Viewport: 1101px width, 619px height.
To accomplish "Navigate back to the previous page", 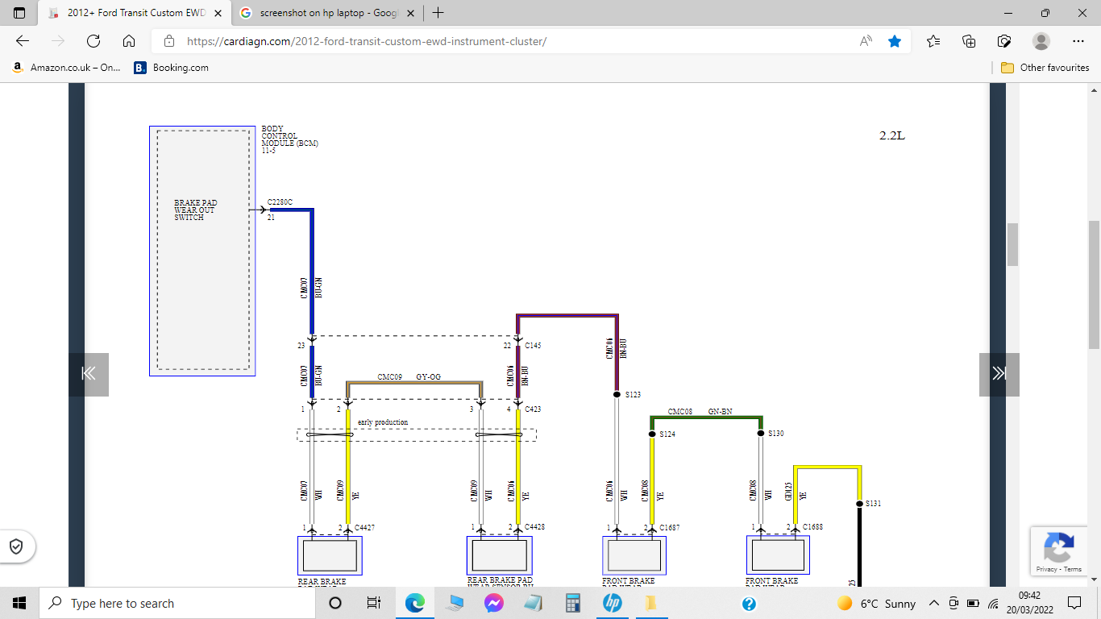I will [x=22, y=40].
